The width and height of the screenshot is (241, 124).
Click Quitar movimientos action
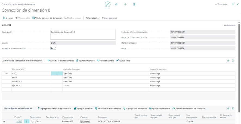160,109
